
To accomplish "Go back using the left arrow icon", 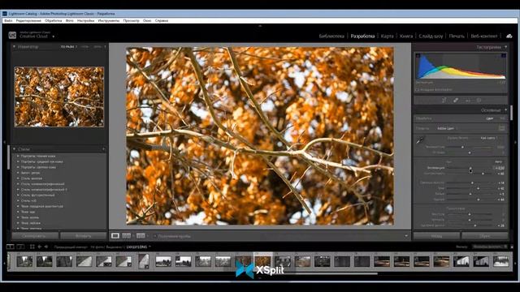I will click(40, 247).
